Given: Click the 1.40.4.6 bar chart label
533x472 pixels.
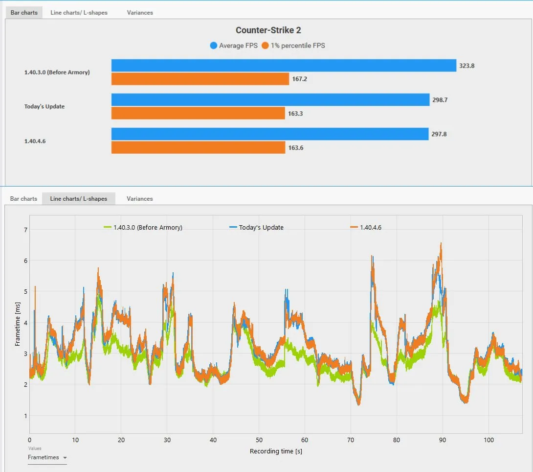Looking at the screenshot, I should (x=35, y=141).
